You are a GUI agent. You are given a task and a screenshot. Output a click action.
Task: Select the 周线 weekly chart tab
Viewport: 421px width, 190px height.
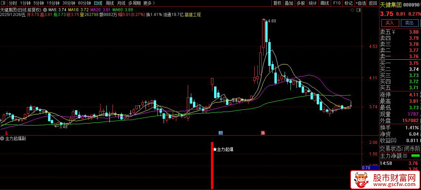click(x=110, y=3)
